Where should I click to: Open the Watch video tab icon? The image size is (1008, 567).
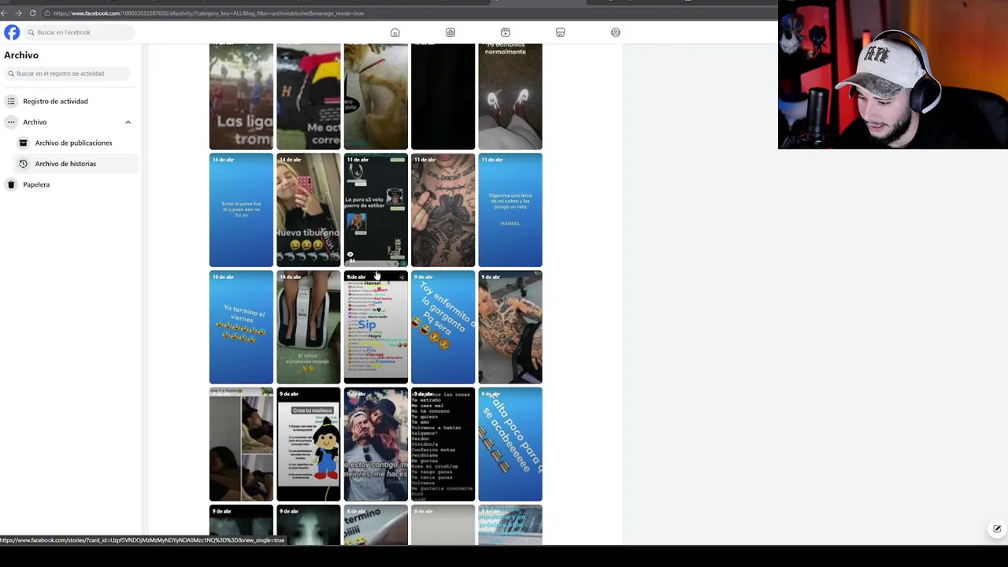(450, 32)
